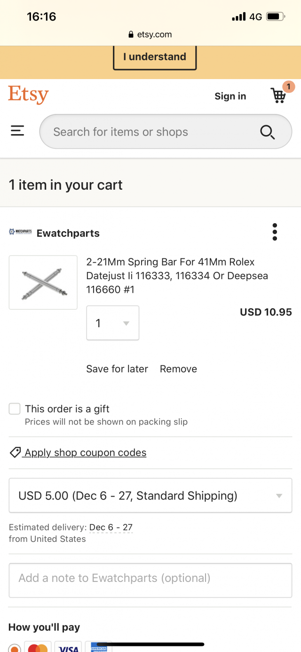Check the 'This order is a gift' box
Image resolution: width=301 pixels, height=652 pixels.
tap(15, 409)
